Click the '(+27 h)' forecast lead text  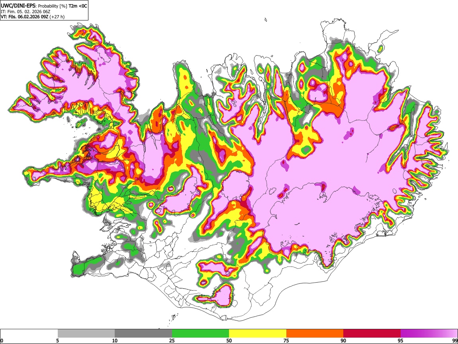click(57, 17)
